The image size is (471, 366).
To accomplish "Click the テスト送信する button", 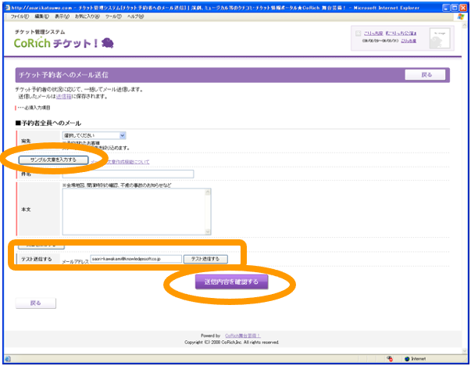I will tap(205, 259).
